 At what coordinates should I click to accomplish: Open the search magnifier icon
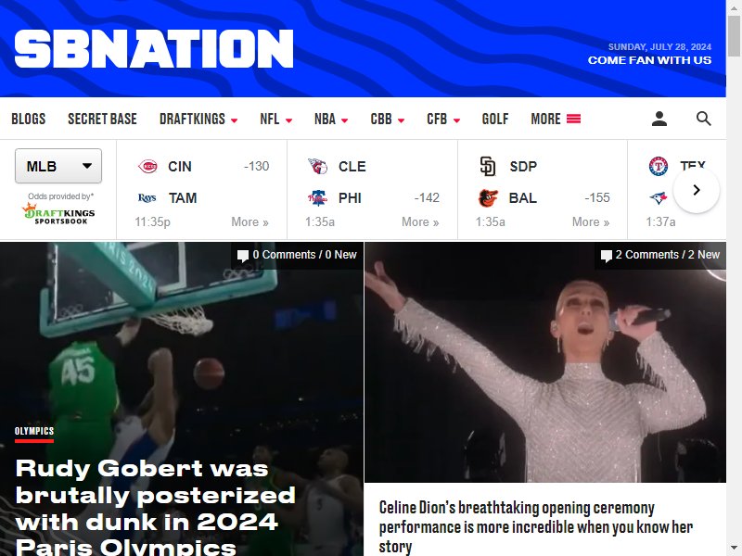703,119
